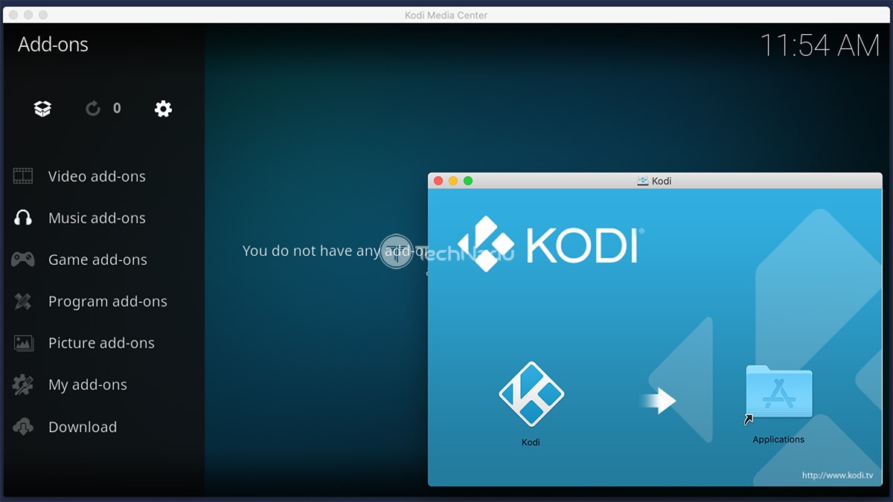Click the "Add-ons" heading text
The height and width of the screenshot is (502, 893).
coord(53,45)
